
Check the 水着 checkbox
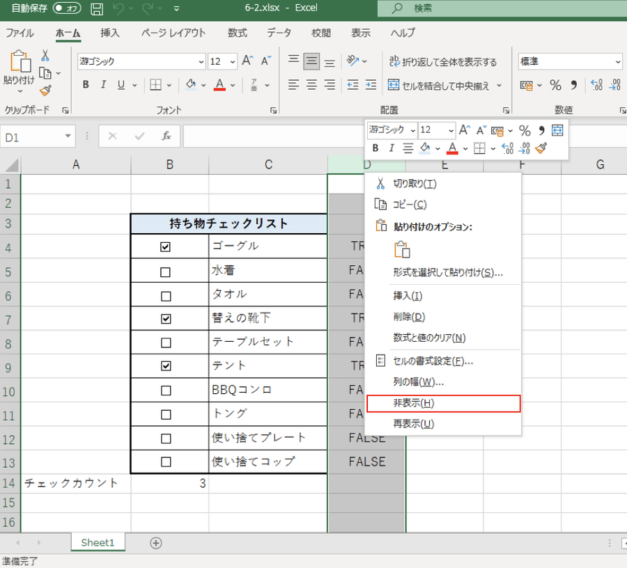pyautogui.click(x=166, y=272)
